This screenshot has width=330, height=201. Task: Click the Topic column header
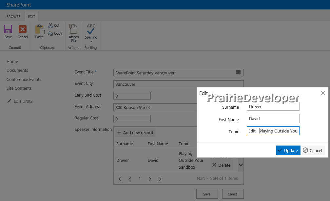[184, 144]
